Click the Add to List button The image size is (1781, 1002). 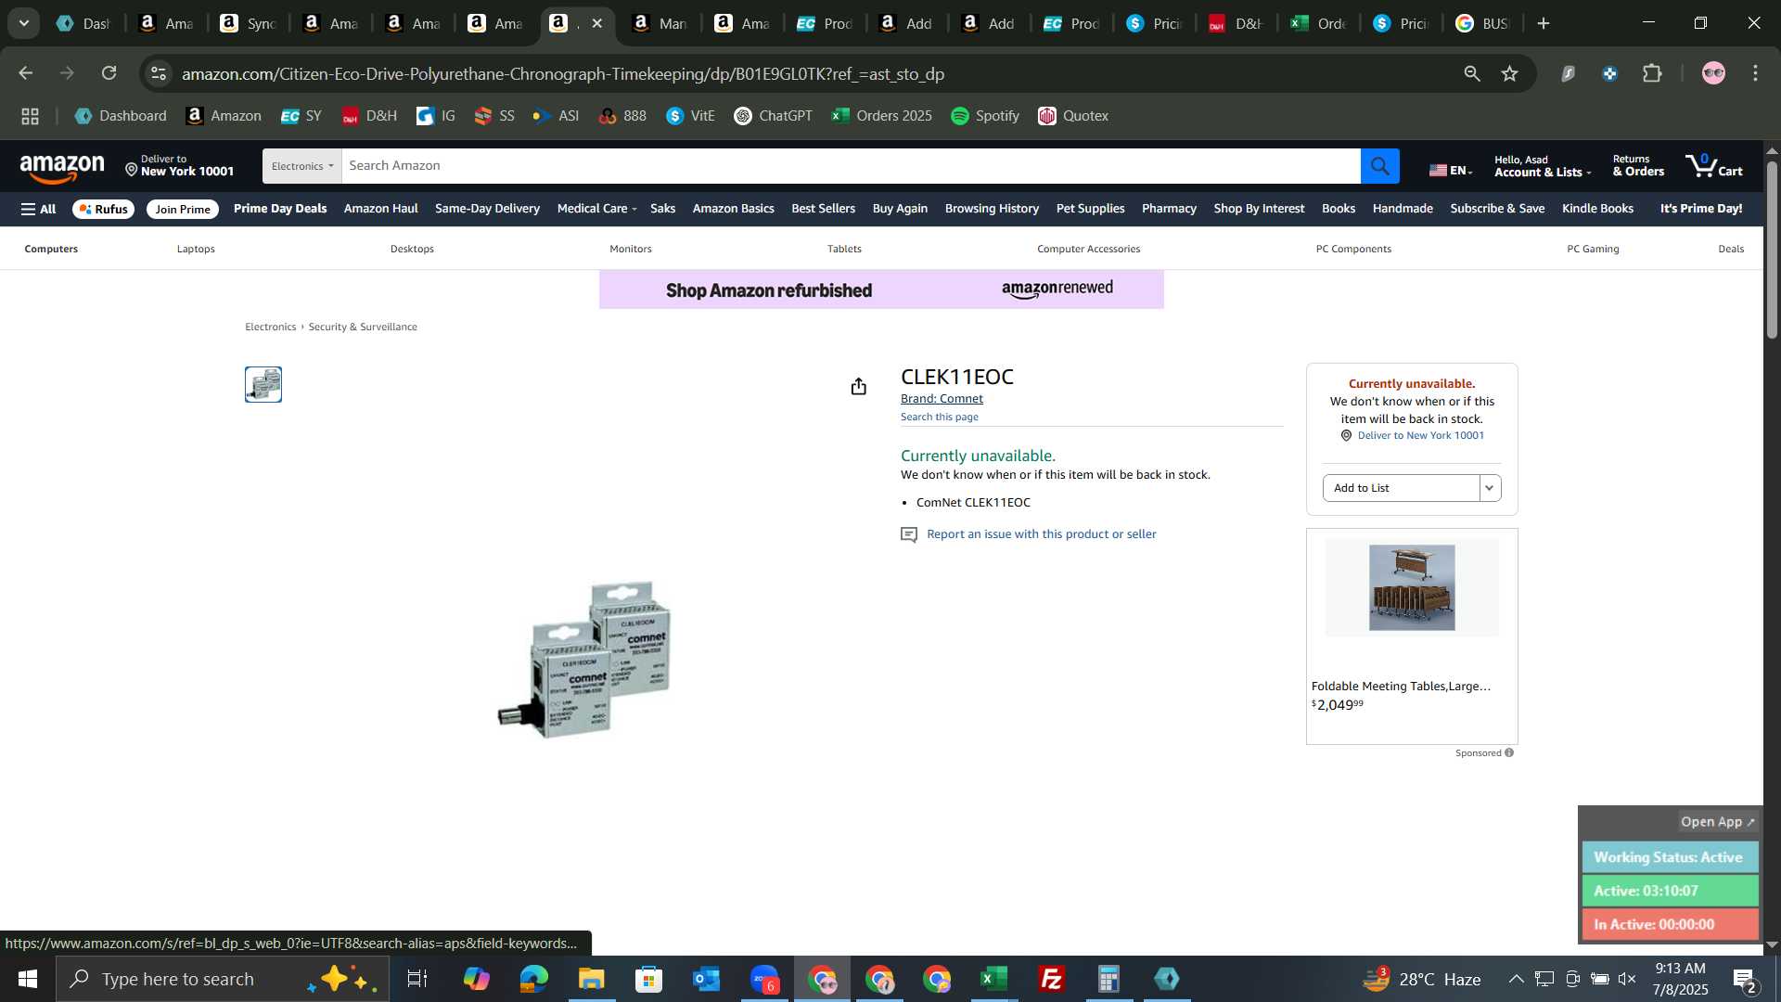pyautogui.click(x=1401, y=488)
